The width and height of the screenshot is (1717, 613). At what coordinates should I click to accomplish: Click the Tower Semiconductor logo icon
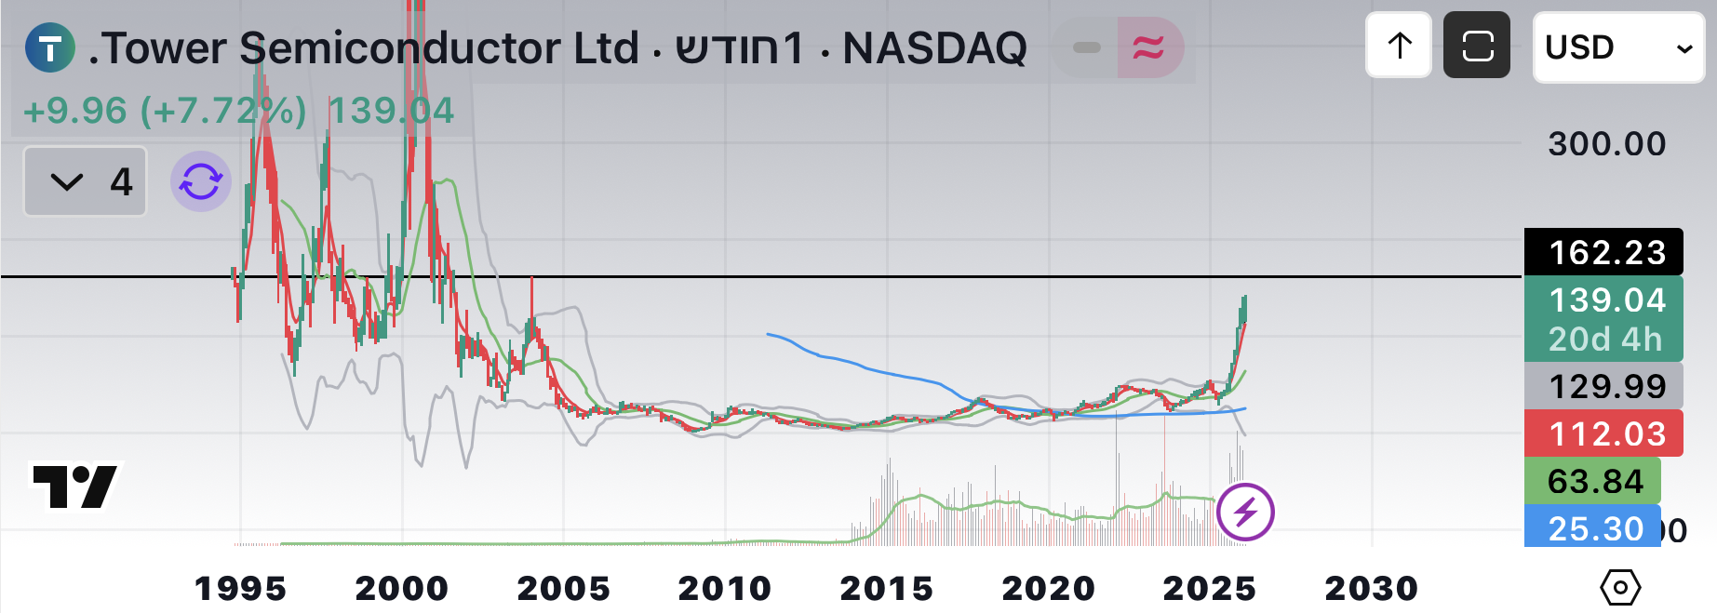pos(50,47)
